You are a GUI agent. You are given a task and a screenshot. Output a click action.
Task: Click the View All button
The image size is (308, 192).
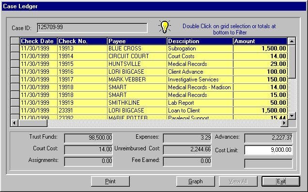[x=238, y=181]
